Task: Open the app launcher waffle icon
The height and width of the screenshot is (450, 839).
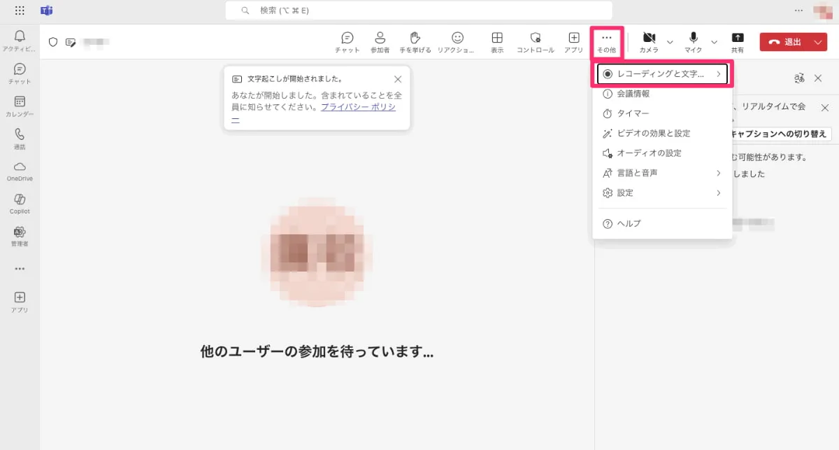Action: (x=19, y=10)
